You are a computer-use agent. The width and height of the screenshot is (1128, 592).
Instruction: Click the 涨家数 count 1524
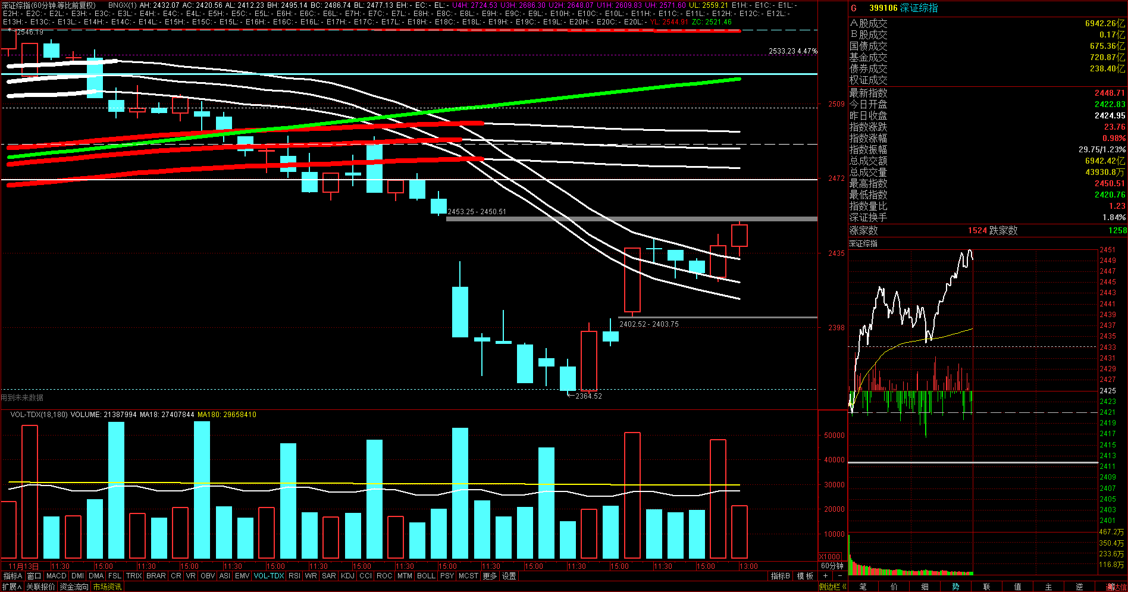click(977, 230)
